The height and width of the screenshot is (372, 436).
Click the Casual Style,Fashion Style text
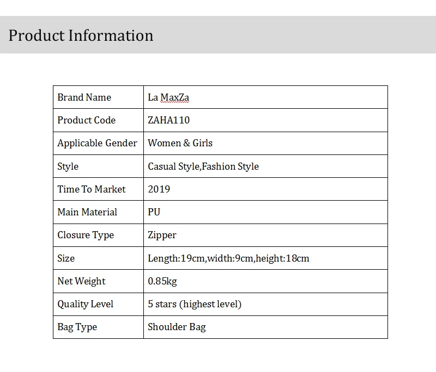coord(203,166)
